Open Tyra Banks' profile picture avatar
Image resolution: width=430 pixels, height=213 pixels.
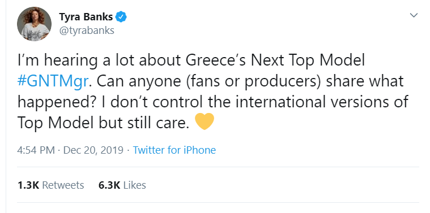pyautogui.click(x=34, y=24)
